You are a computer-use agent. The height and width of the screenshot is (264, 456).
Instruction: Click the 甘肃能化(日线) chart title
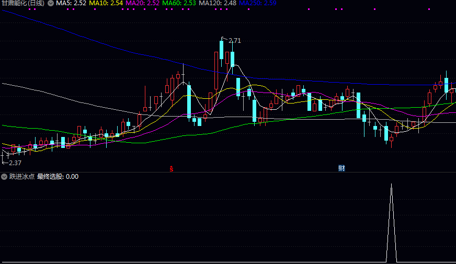coord(22,3)
